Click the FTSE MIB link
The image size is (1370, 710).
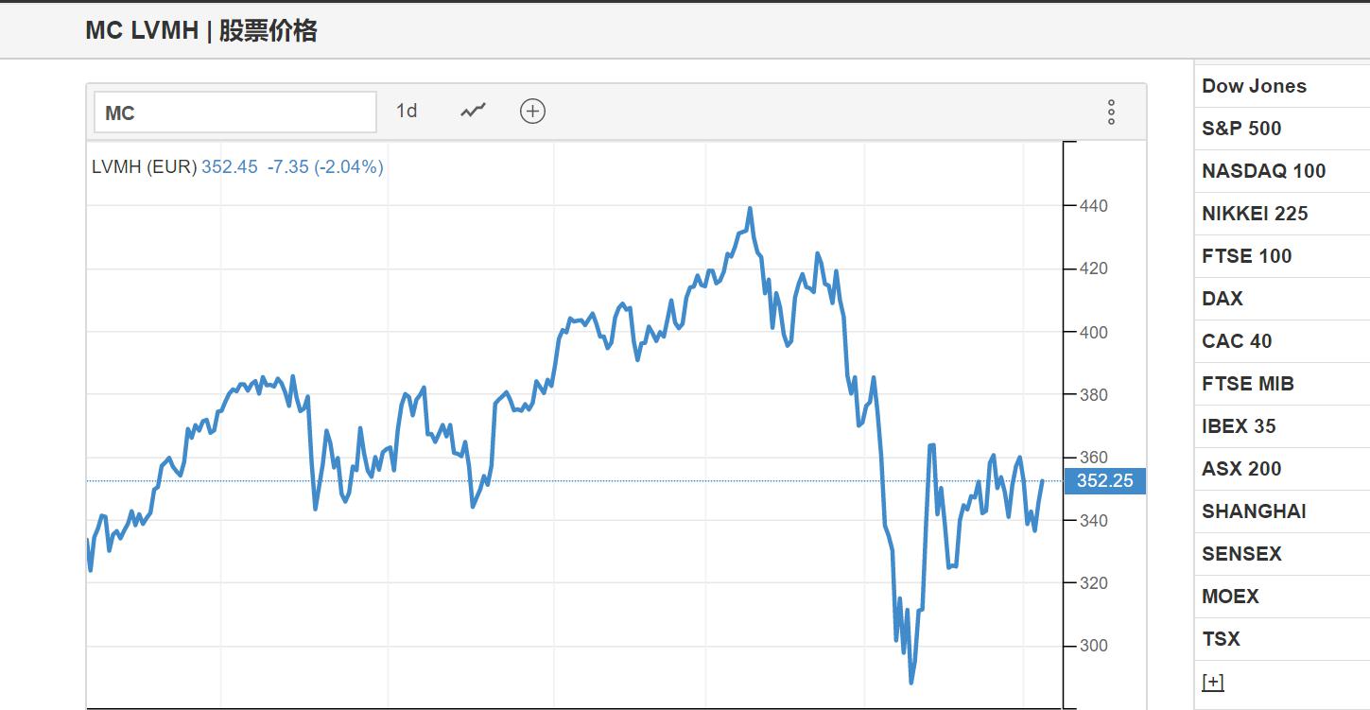click(1247, 384)
